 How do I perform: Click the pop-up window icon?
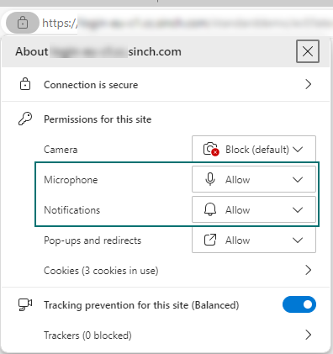[x=210, y=240]
